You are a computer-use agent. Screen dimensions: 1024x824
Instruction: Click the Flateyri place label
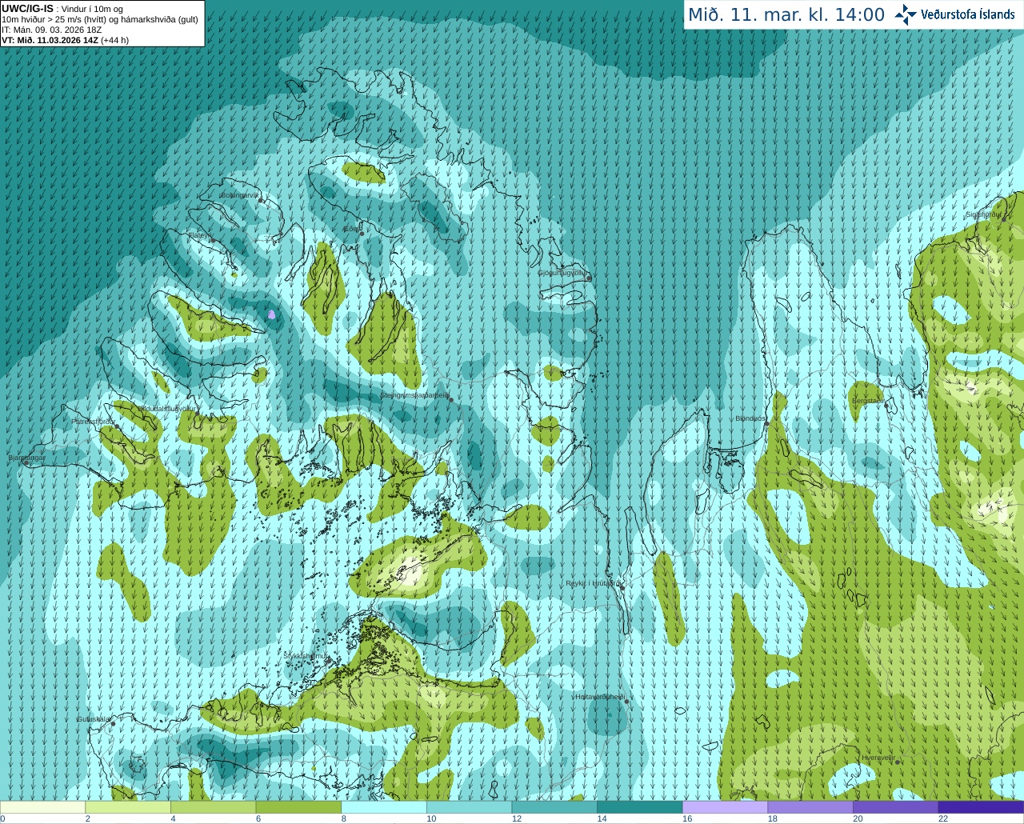pos(199,235)
